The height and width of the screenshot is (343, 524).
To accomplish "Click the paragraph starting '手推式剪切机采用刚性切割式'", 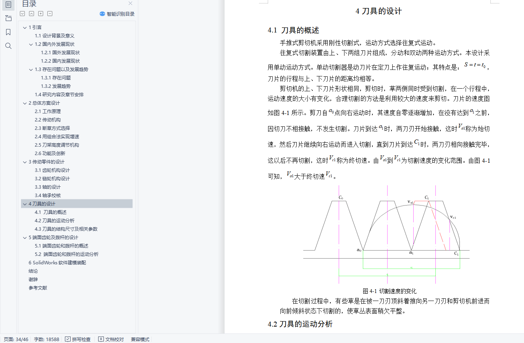I will [x=358, y=43].
